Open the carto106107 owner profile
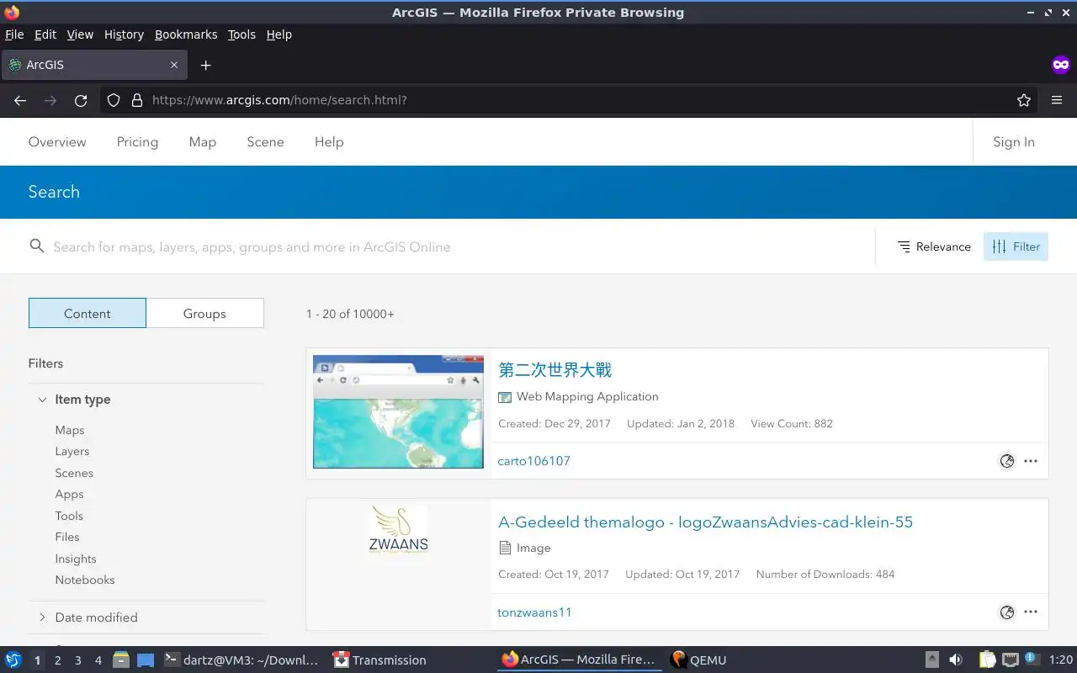This screenshot has height=673, width=1077. pyautogui.click(x=534, y=461)
